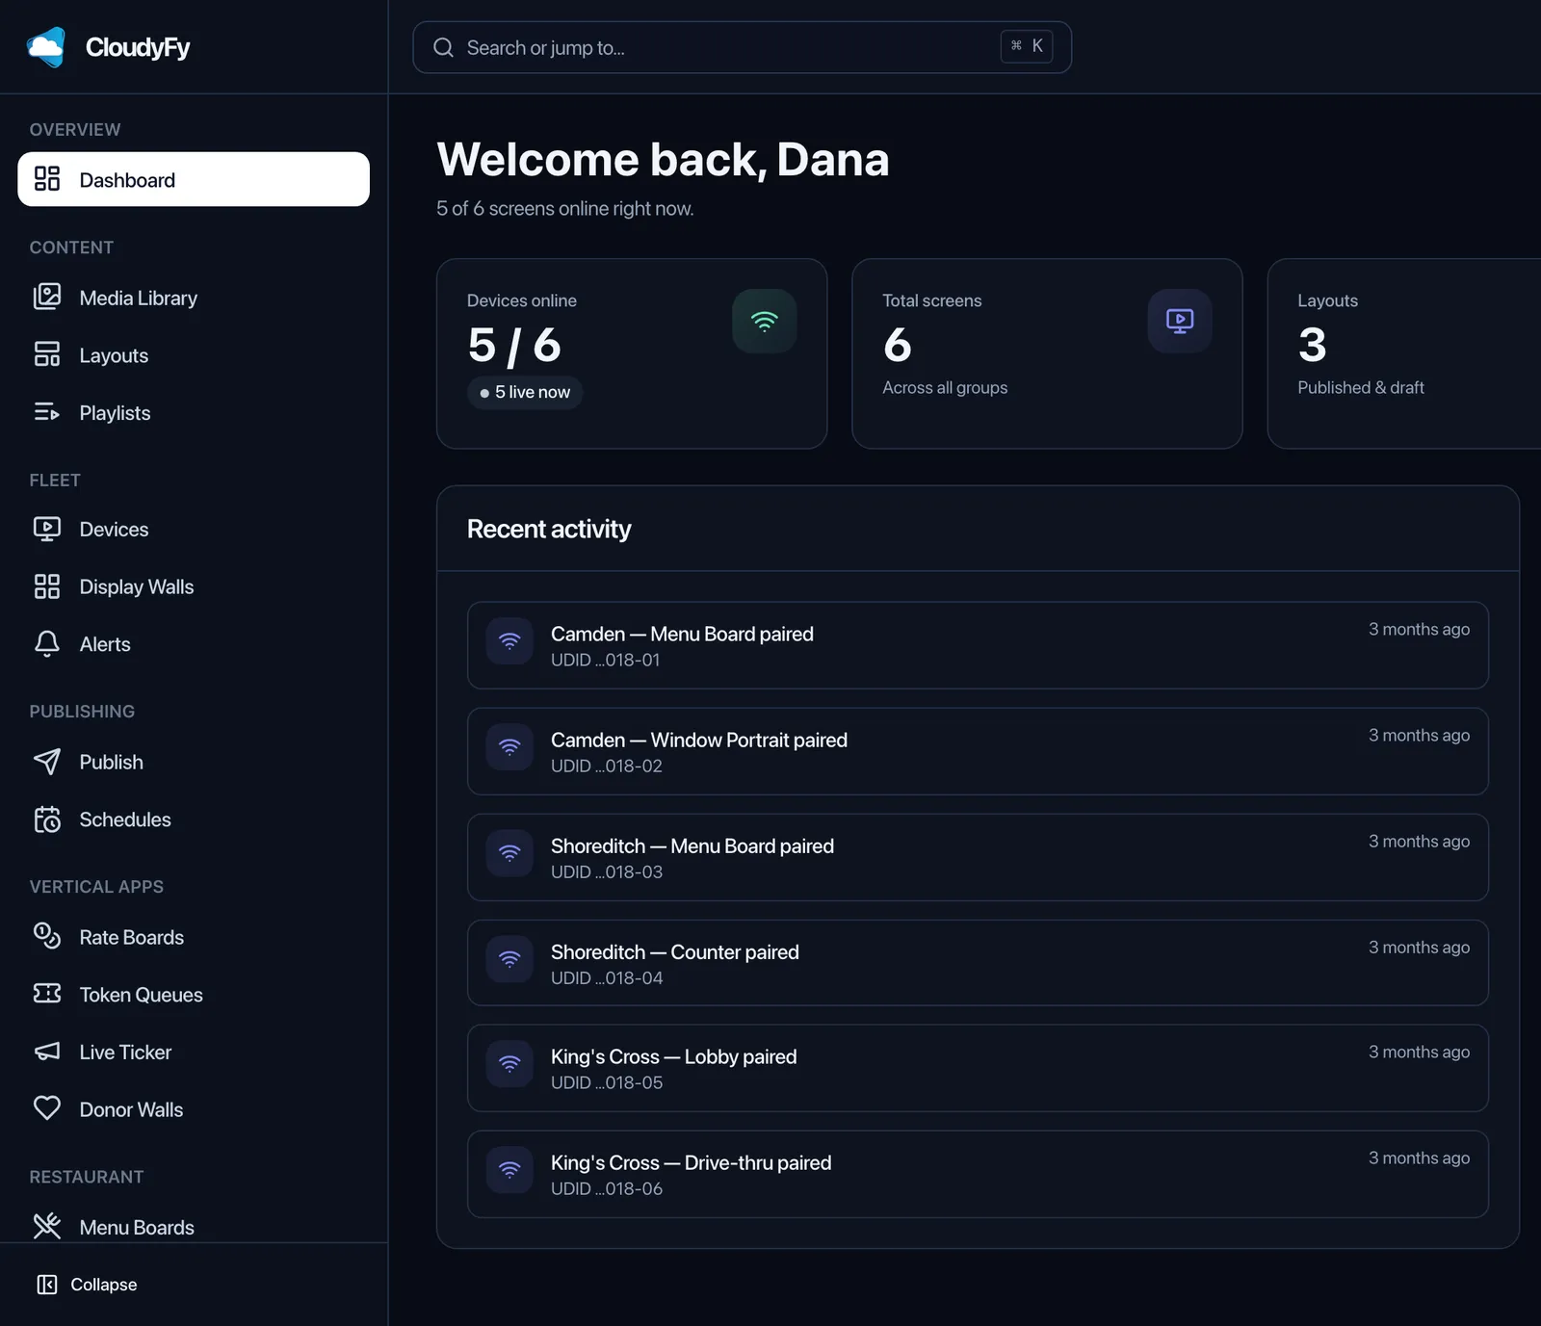Open Shoreditch — Menu Board paired activity

click(x=978, y=857)
